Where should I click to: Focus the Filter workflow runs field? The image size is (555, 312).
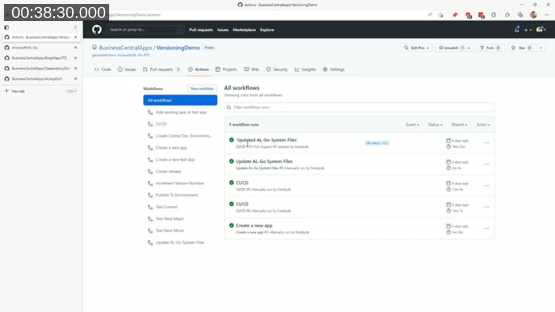click(359, 107)
